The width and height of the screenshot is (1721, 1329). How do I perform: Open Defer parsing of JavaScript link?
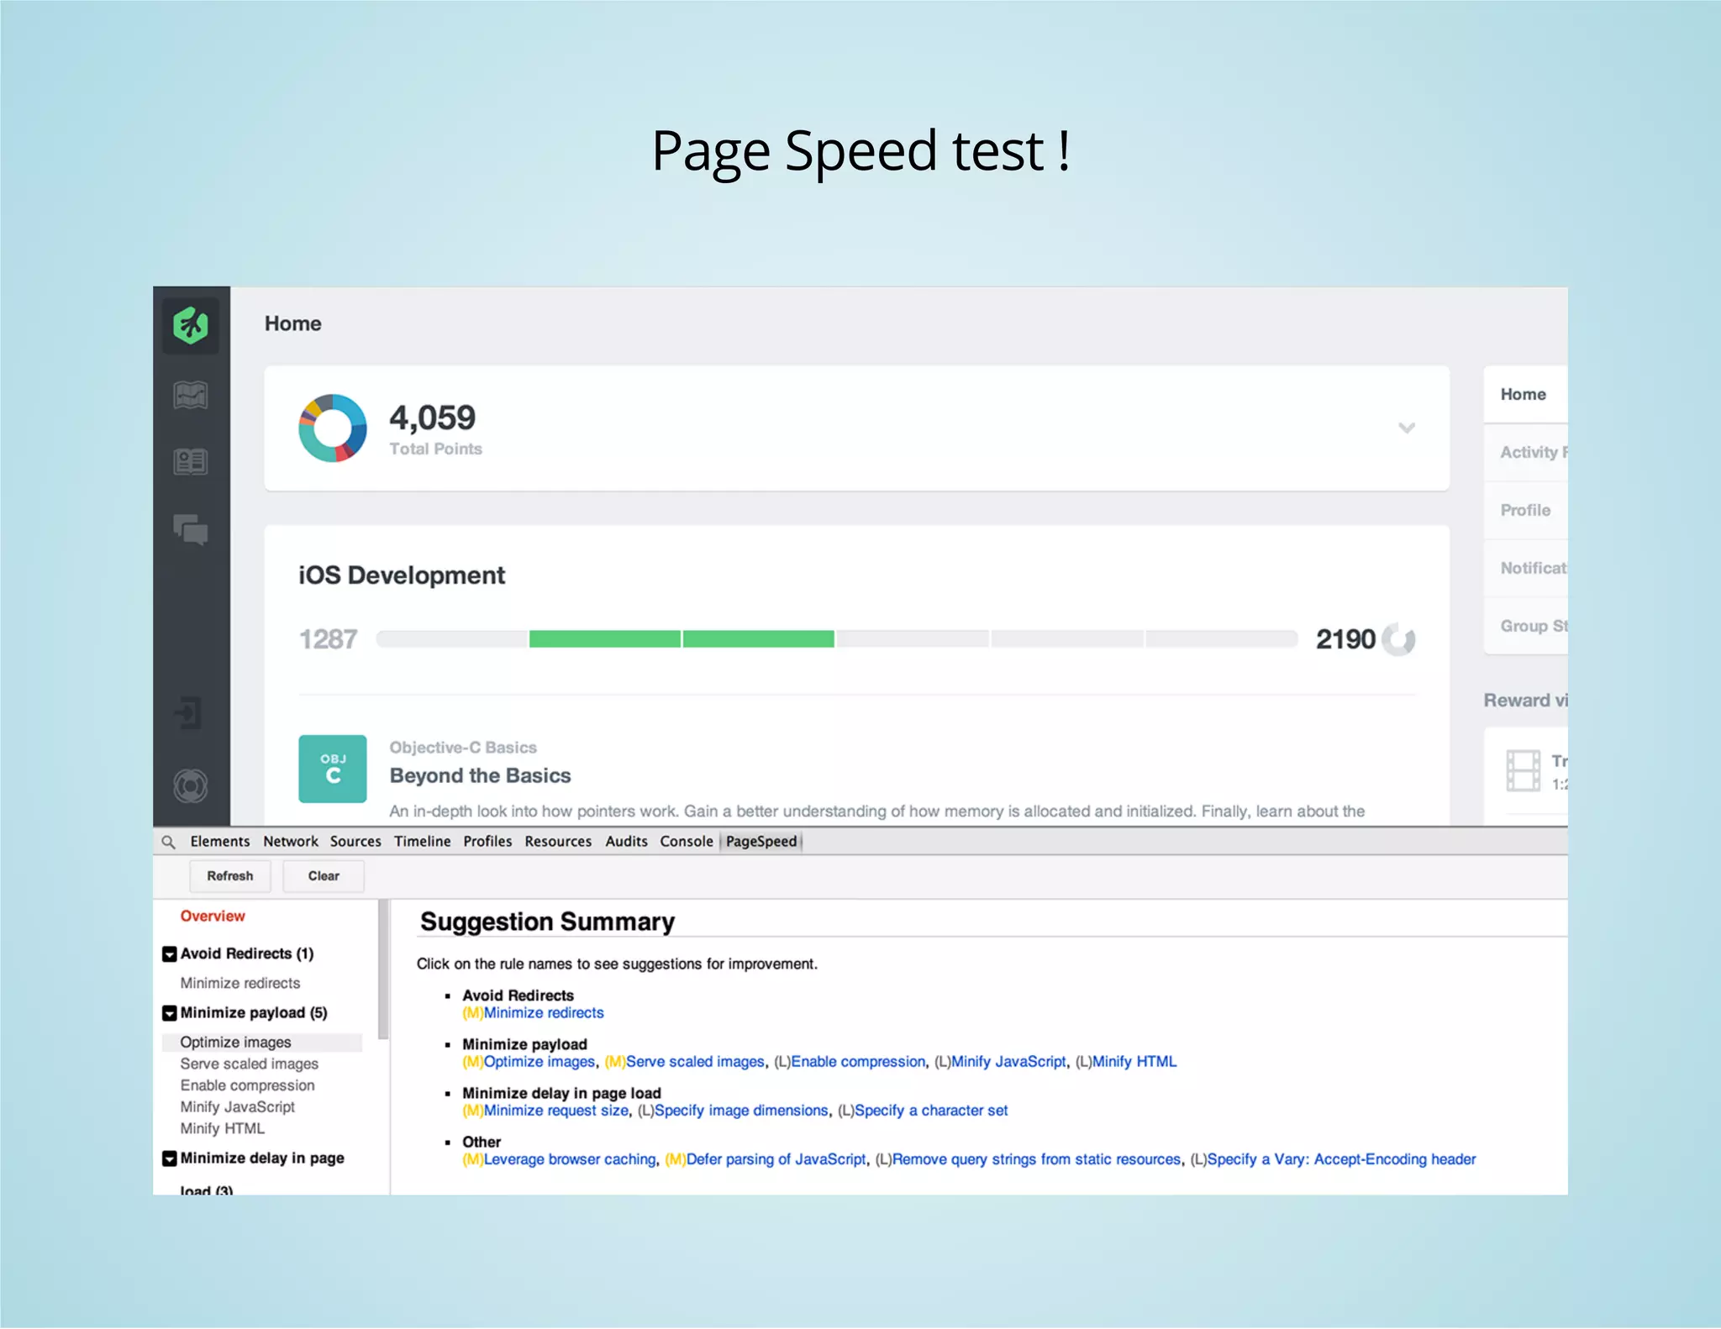click(776, 1159)
